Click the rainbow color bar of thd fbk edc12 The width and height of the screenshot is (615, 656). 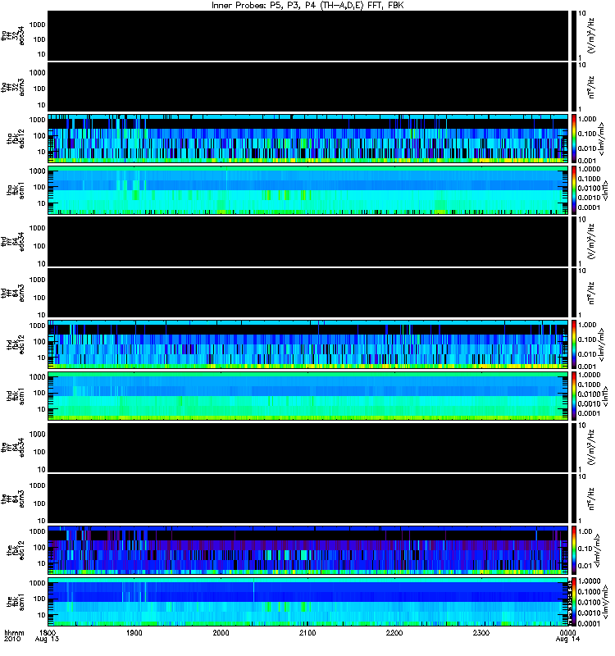(574, 344)
